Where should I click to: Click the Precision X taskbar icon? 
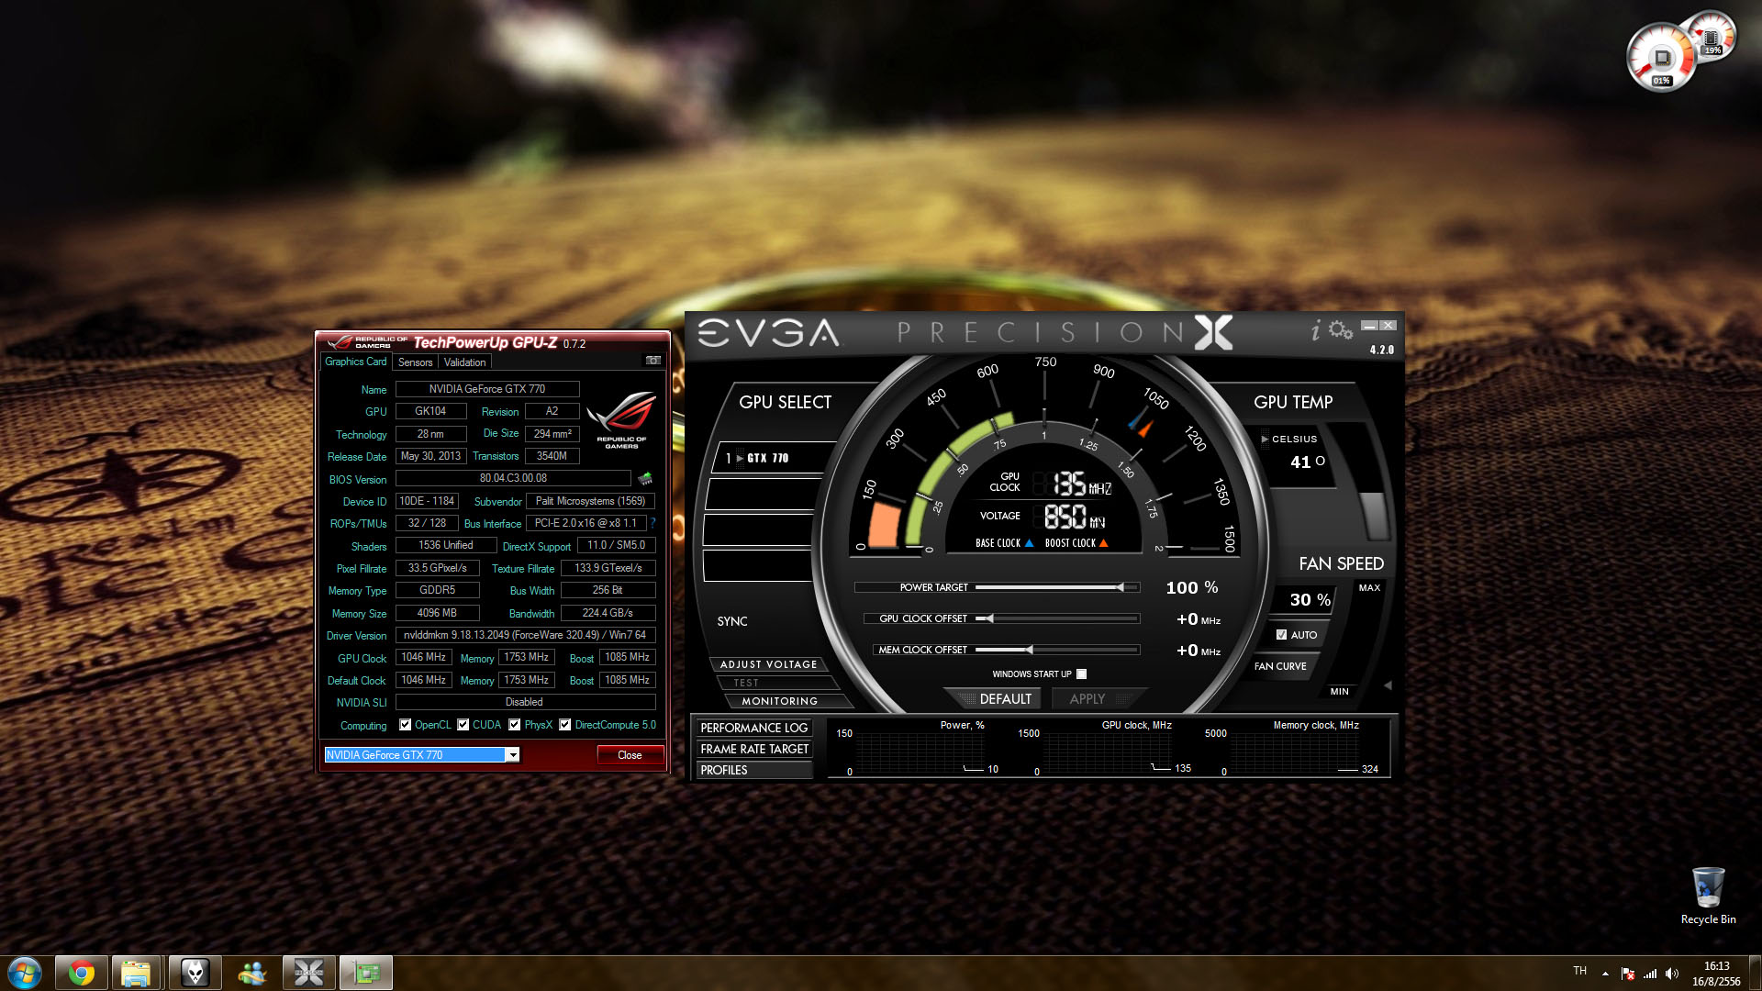(x=308, y=973)
